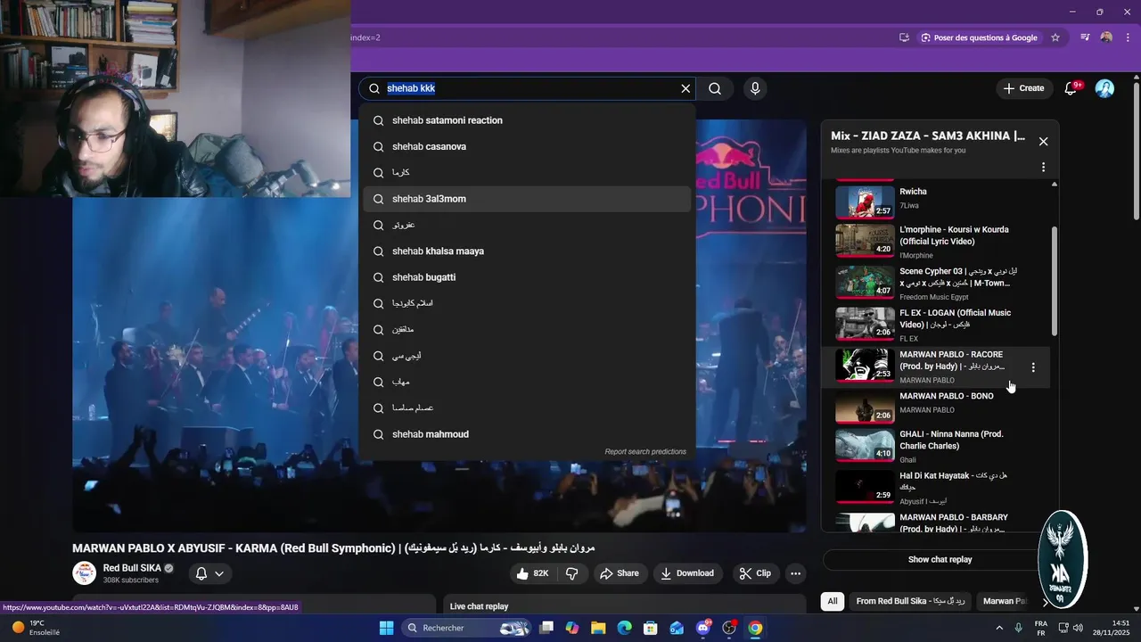This screenshot has height=642, width=1141.
Task: Open the Windows Start menu
Action: click(386, 628)
